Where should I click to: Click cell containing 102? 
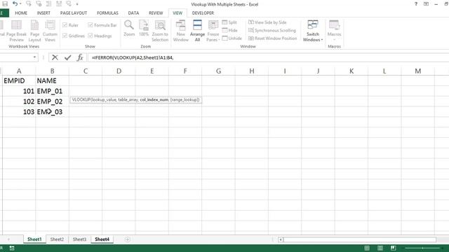pyautogui.click(x=19, y=101)
